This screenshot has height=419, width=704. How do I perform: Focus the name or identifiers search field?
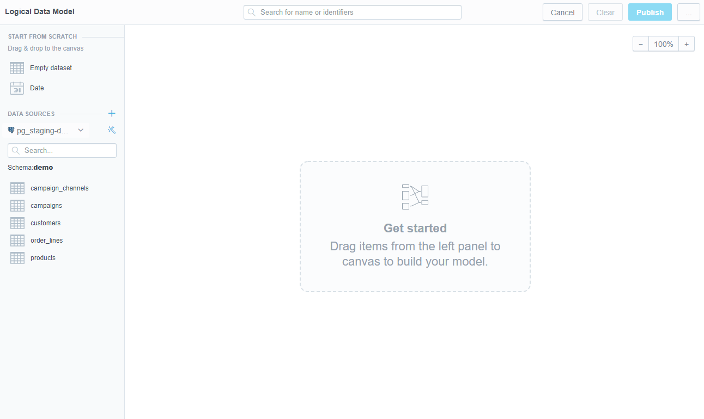353,13
